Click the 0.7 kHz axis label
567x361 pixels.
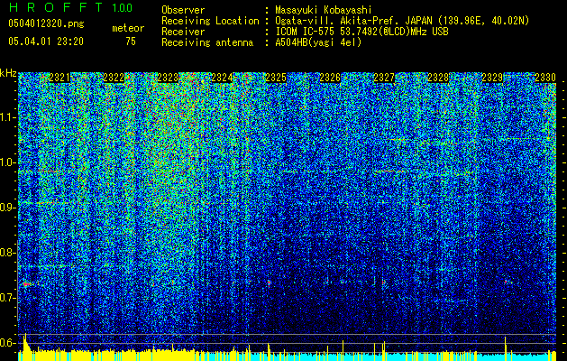(7, 298)
